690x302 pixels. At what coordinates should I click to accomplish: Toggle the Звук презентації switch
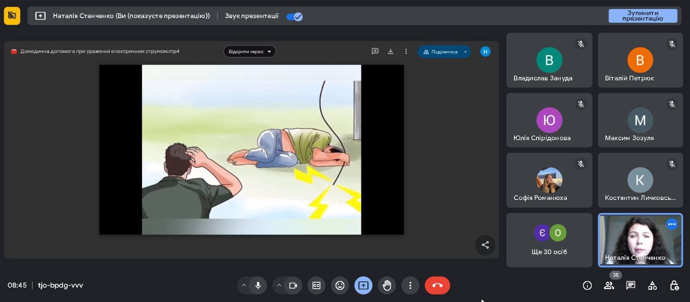(x=295, y=17)
